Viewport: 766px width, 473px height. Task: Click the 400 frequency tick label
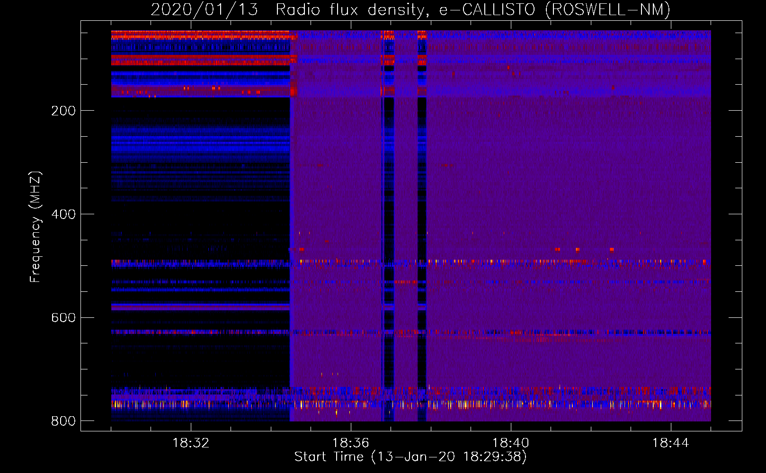click(63, 214)
